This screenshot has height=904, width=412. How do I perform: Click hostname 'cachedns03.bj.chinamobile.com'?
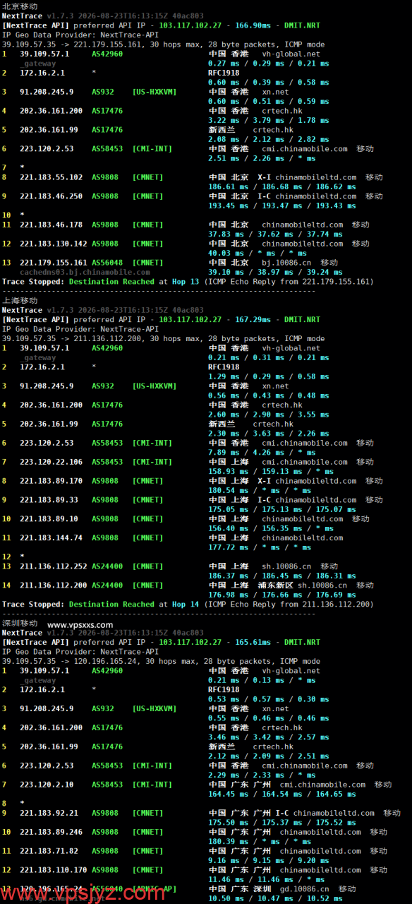tap(85, 272)
